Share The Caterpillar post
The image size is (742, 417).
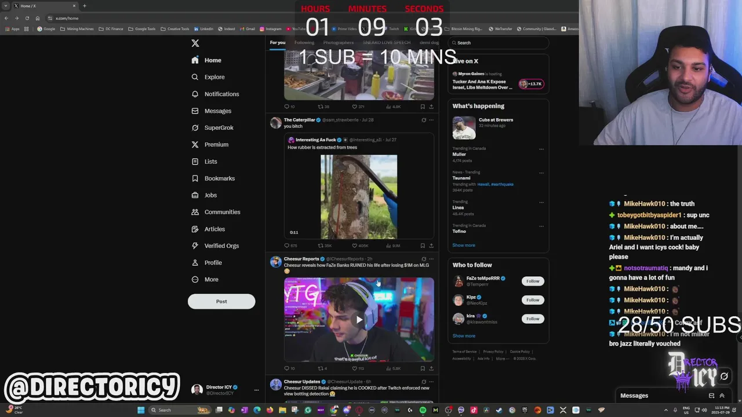click(431, 246)
